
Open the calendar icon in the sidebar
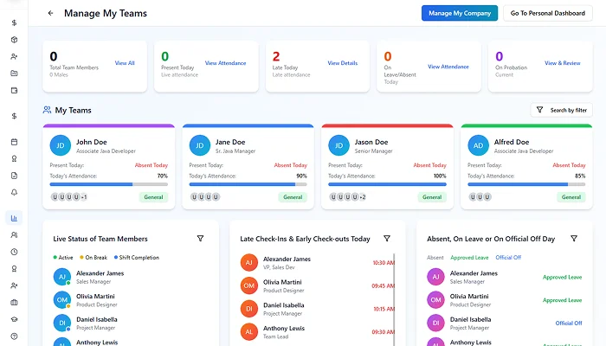pos(14,142)
